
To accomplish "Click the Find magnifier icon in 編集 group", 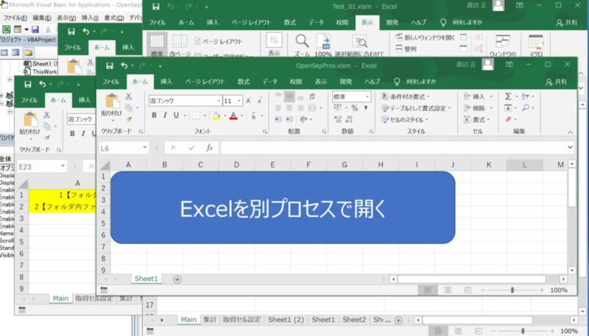I will point(525,108).
